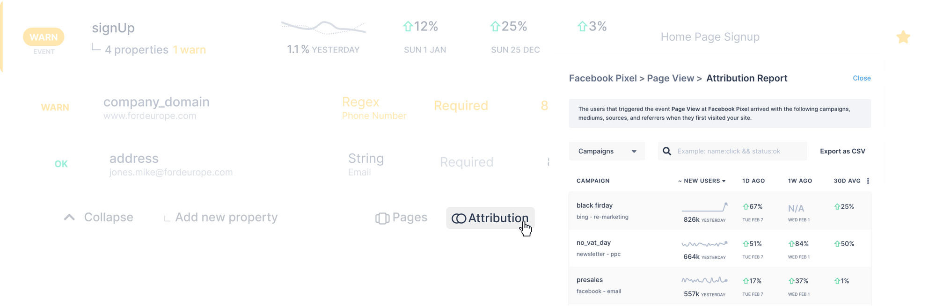Close the Attribution Report
Image resolution: width=936 pixels, height=306 pixels.
click(x=861, y=78)
